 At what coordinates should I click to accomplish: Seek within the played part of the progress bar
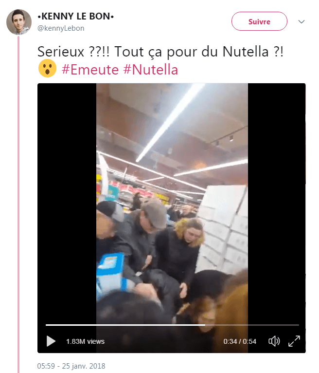point(125,325)
